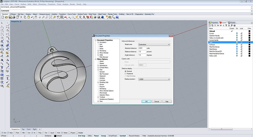Toggle Gumball in the status bar

(123, 136)
